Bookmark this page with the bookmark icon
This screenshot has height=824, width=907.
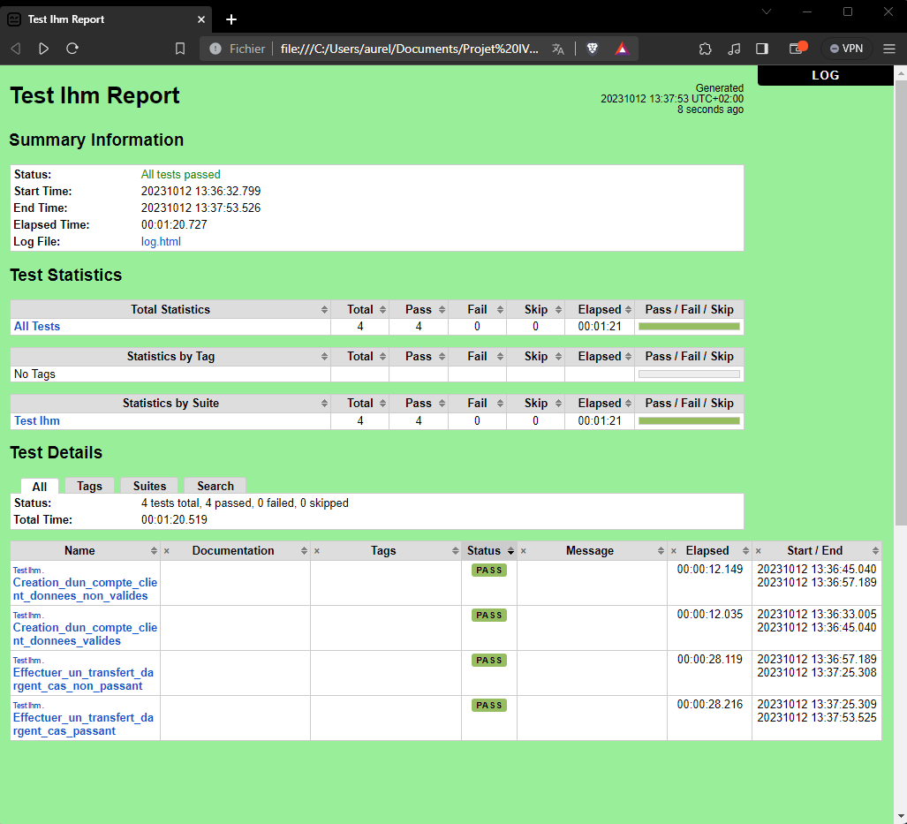click(180, 49)
